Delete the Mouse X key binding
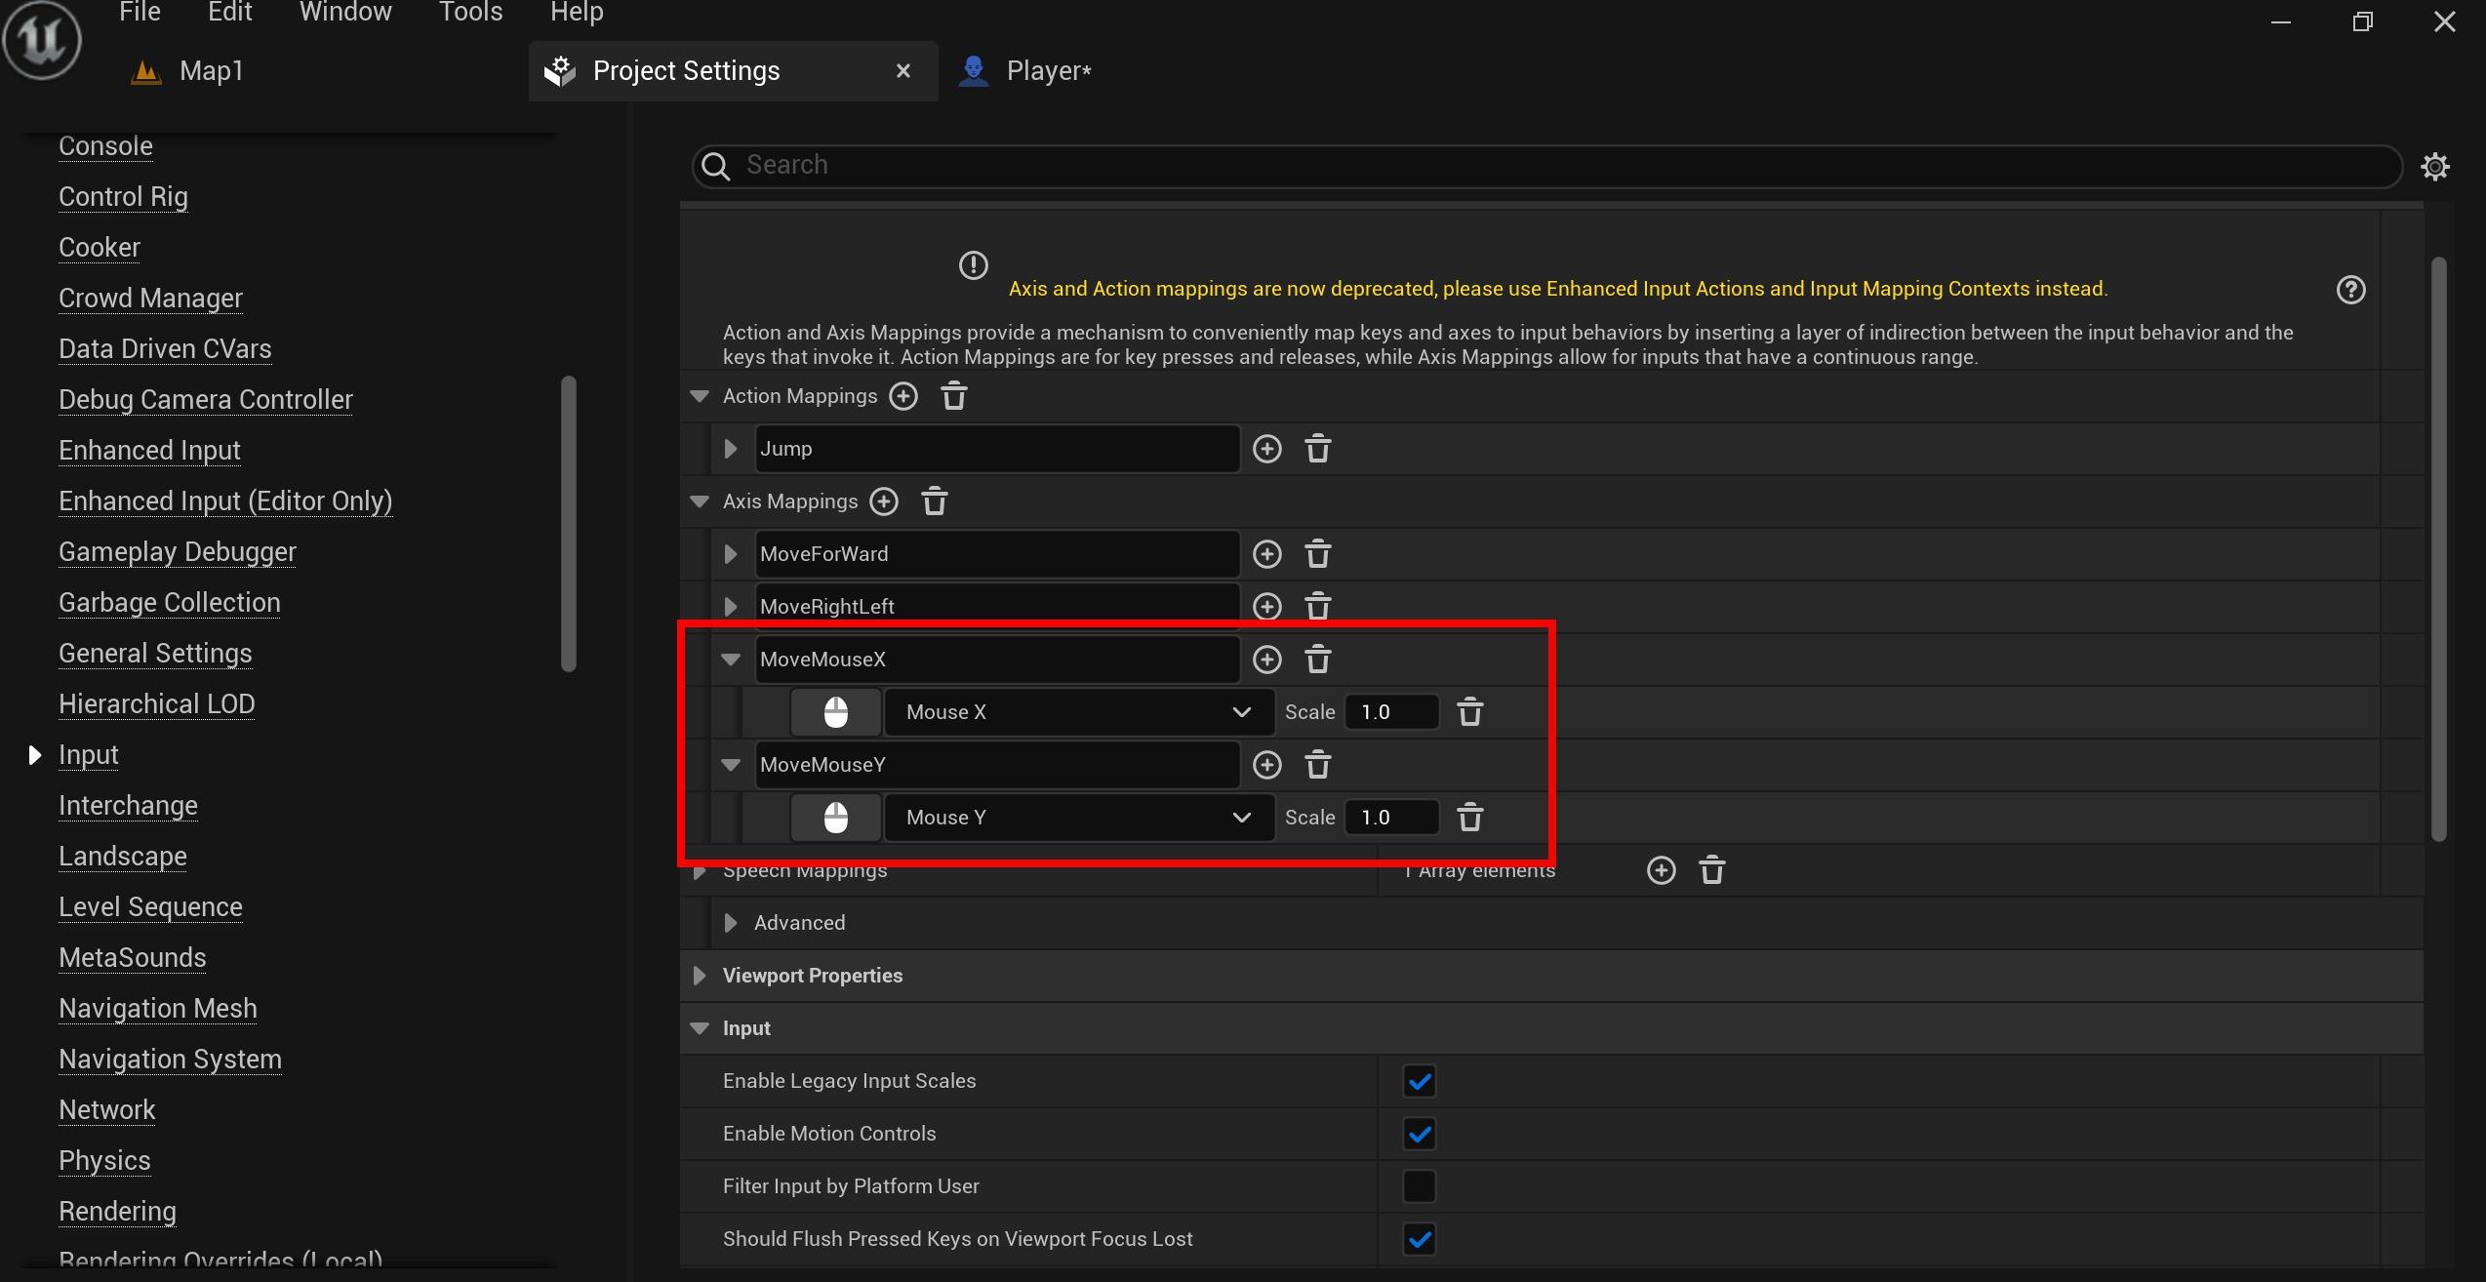2486x1282 pixels. (1470, 712)
